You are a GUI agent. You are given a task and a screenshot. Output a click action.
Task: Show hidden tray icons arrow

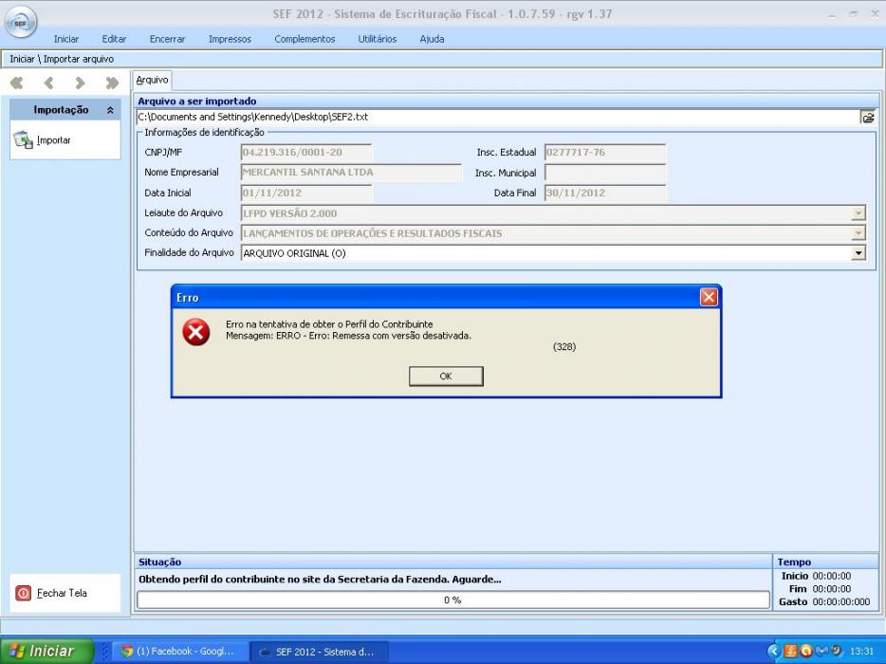click(x=774, y=651)
